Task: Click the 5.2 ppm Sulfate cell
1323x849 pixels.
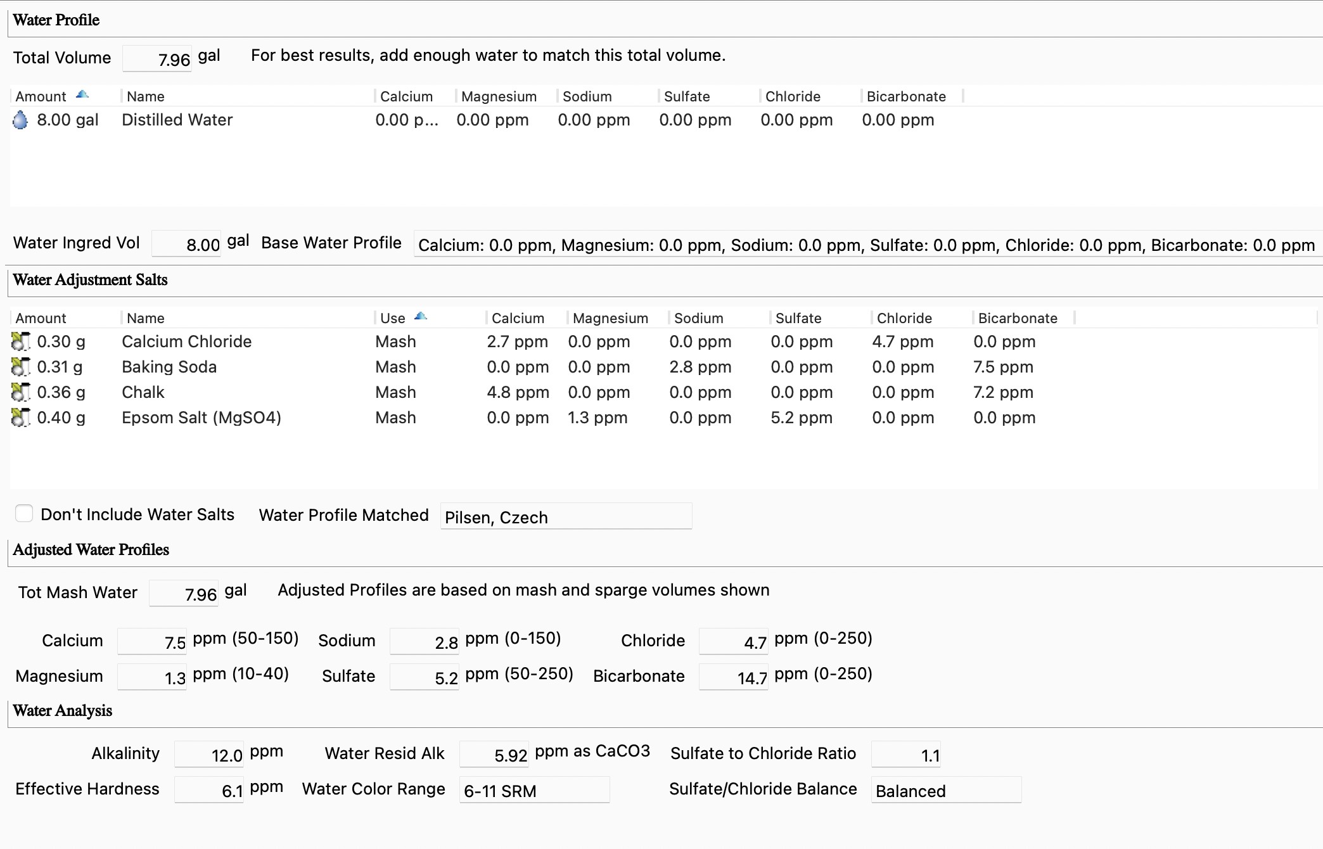Action: 802,418
